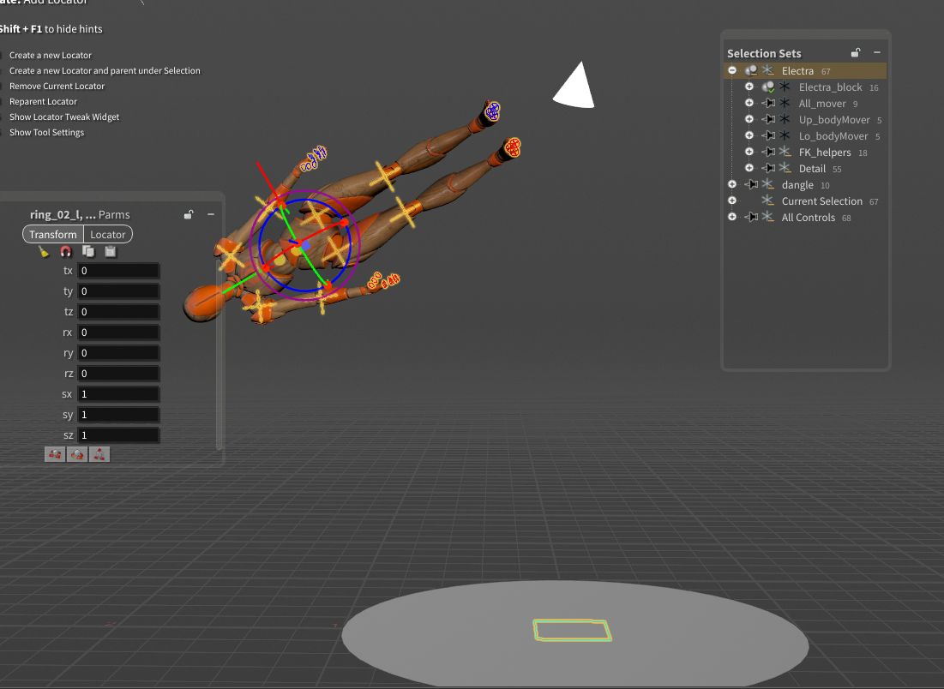Click the tx value field

pyautogui.click(x=118, y=271)
